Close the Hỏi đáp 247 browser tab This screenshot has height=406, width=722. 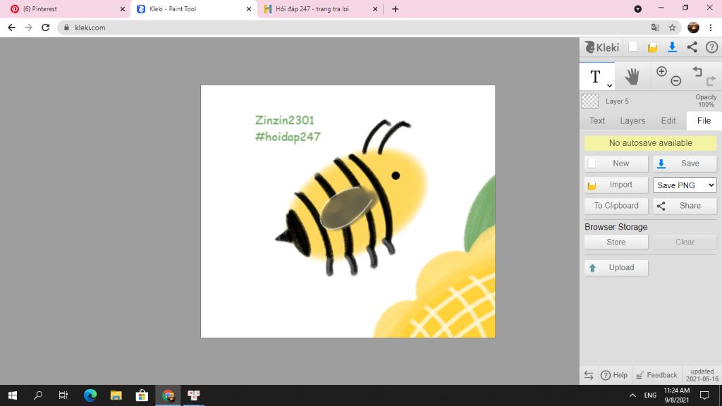pos(375,8)
